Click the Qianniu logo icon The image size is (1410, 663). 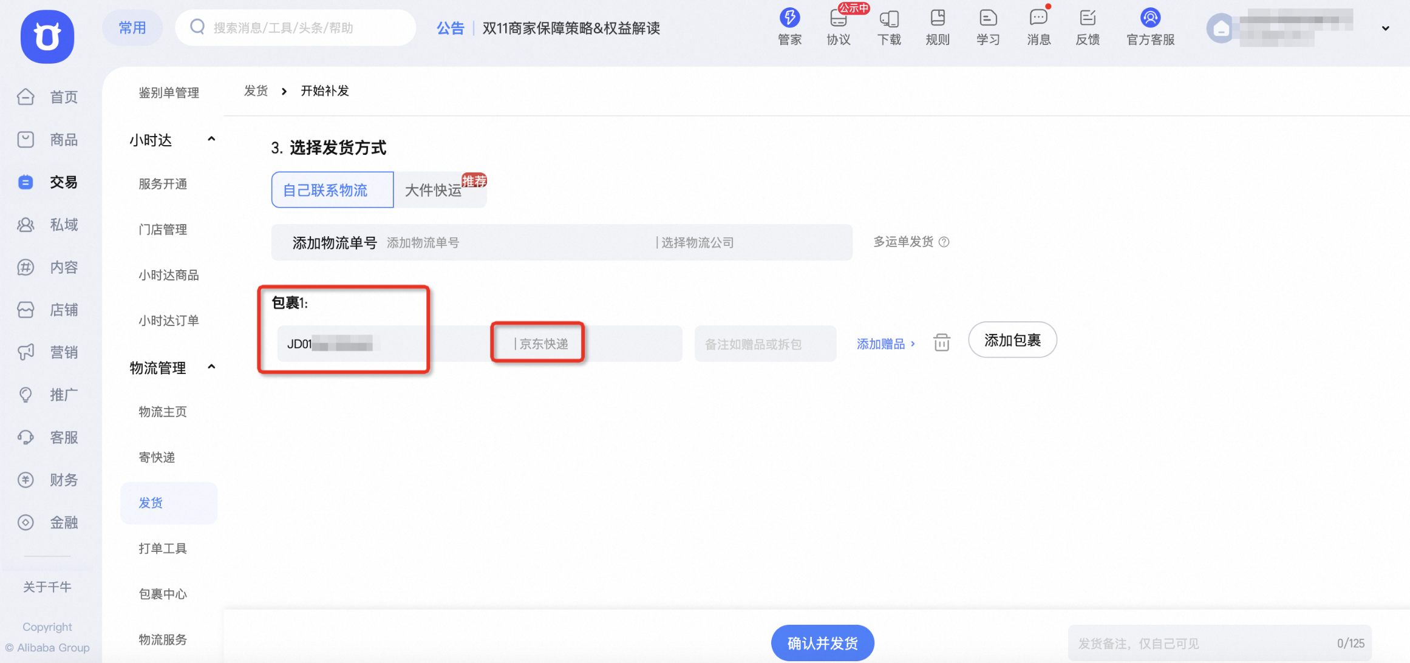click(47, 36)
